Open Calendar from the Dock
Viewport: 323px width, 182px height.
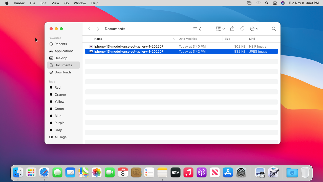123,173
